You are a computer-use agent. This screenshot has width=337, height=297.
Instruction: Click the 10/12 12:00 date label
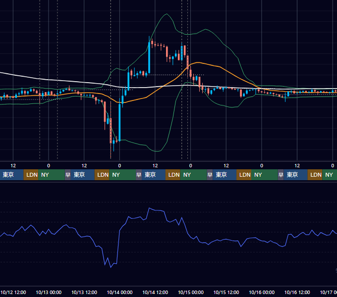[x=13, y=292]
